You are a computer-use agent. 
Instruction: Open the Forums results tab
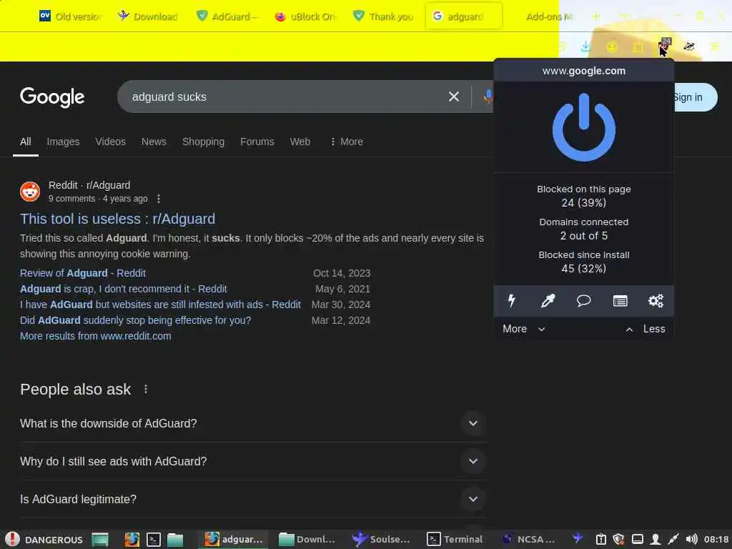coord(257,142)
